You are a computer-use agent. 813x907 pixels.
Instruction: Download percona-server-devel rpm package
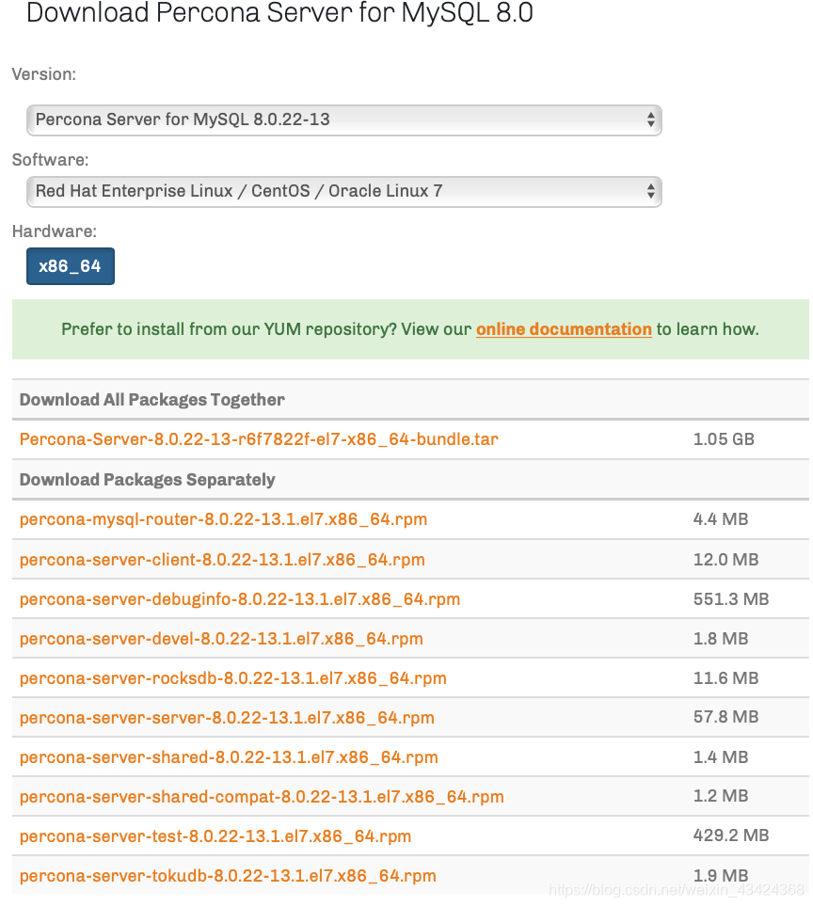pos(219,639)
